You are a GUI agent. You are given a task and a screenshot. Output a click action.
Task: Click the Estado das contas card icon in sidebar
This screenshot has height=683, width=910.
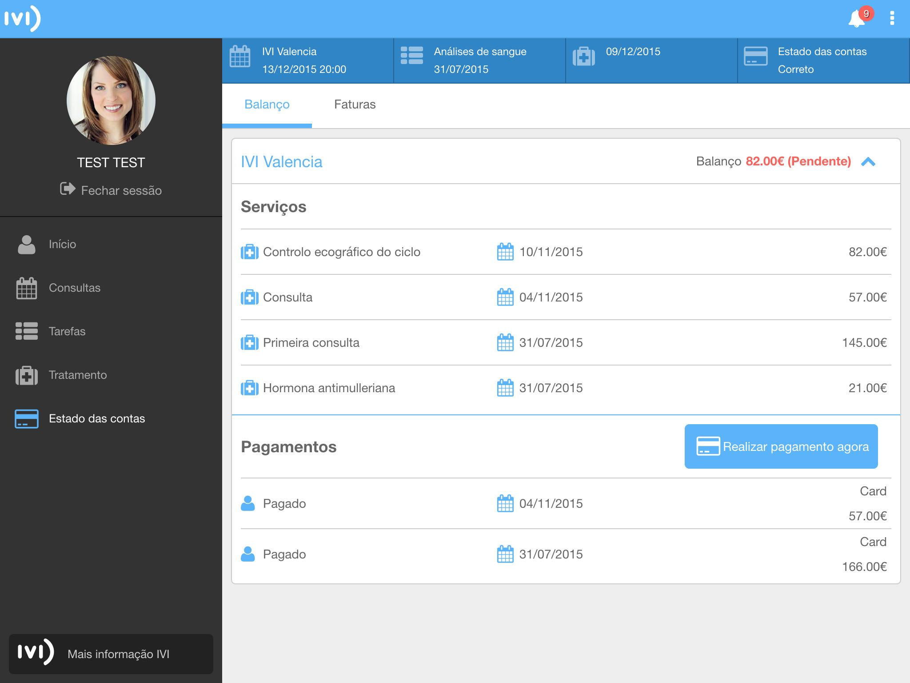tap(26, 418)
